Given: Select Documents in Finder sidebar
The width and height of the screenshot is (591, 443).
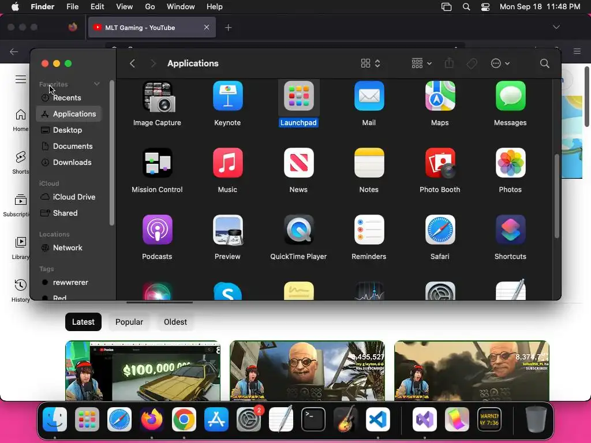Looking at the screenshot, I should (x=69, y=146).
